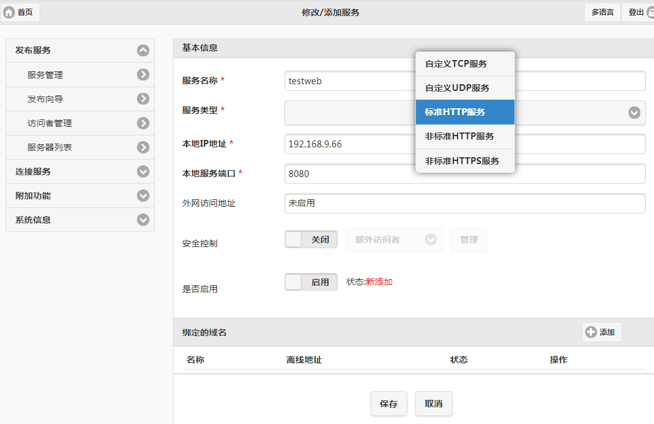Expand the 系统信息 section
The image size is (654, 424).
[143, 220]
